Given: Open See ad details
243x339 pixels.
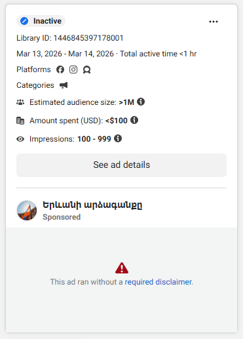Looking at the screenshot, I should point(121,165).
